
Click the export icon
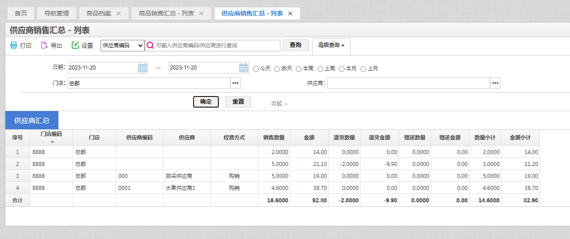pos(44,45)
